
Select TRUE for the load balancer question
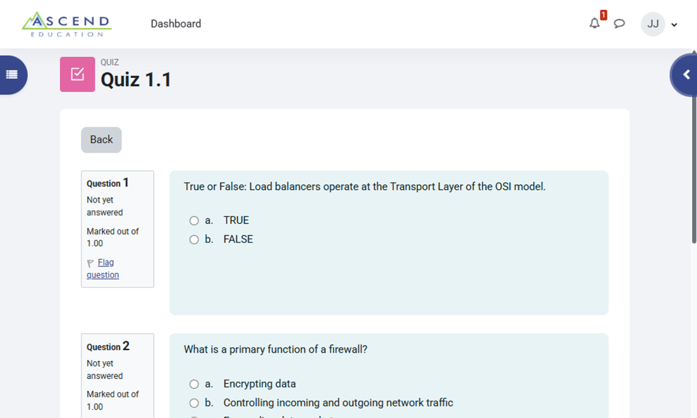[194, 221]
